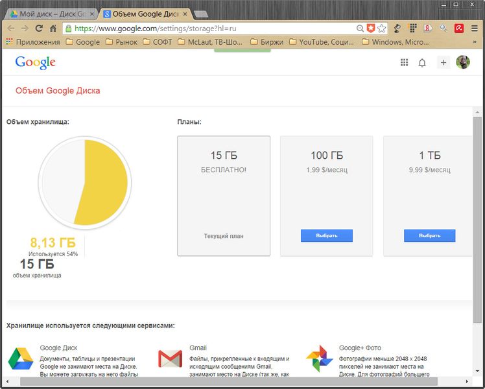The width and height of the screenshot is (485, 389).
Task: Click the search key extension icon in toolbar
Action: click(444, 28)
